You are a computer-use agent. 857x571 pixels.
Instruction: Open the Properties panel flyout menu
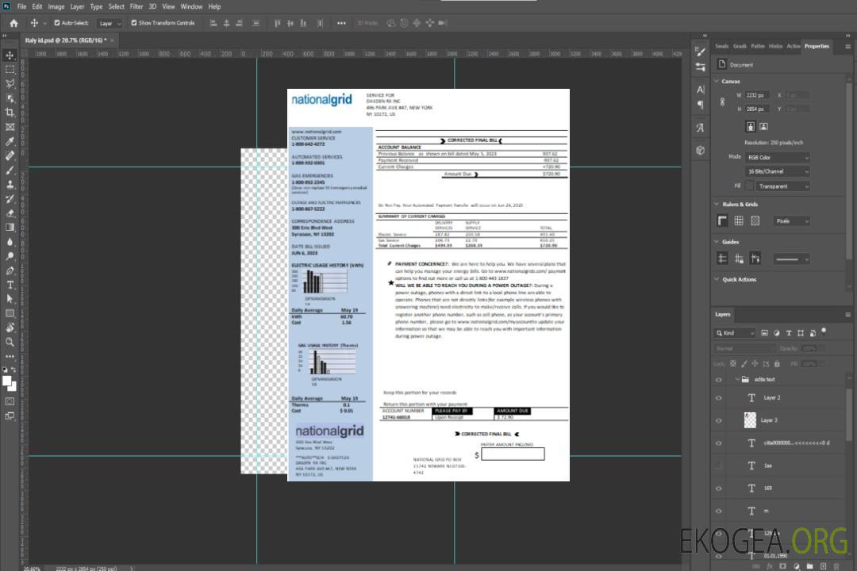point(847,47)
